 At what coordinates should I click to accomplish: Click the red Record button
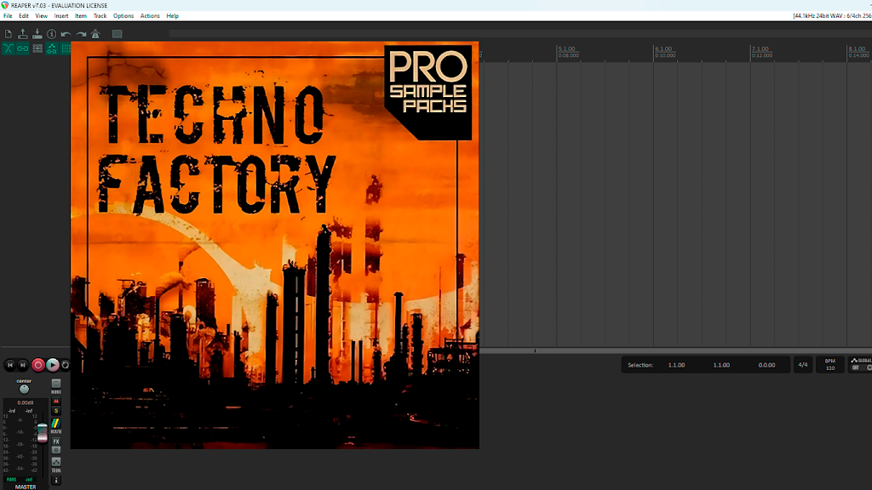pos(37,365)
